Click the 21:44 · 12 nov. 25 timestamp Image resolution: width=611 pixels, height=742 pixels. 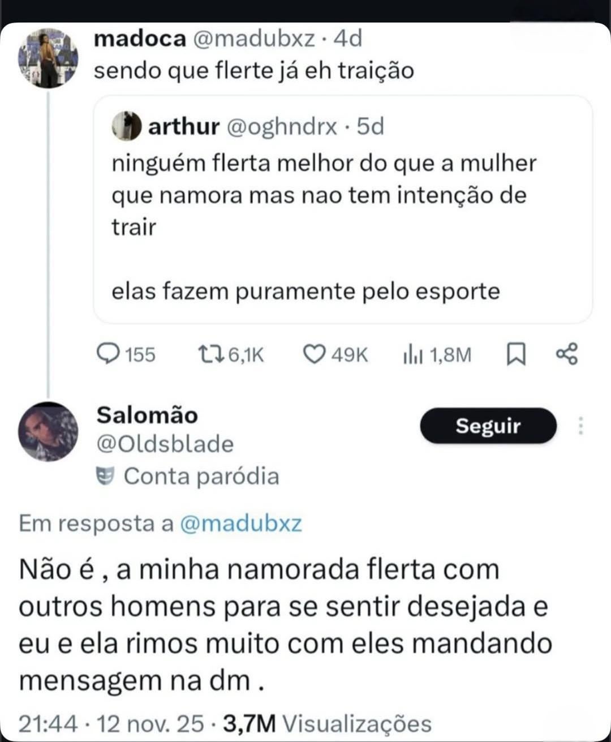coord(111,723)
